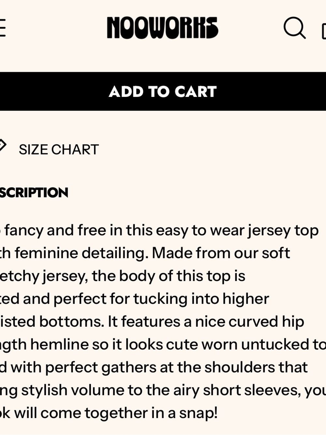Click the Nooworks logo
Screen dimensions: 326x435
pos(162,28)
